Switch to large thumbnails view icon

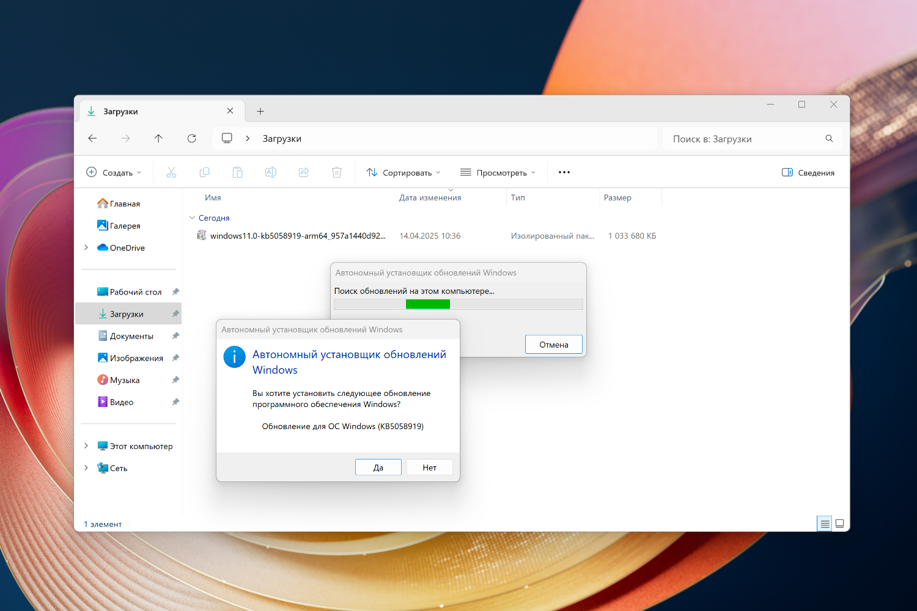pos(840,524)
